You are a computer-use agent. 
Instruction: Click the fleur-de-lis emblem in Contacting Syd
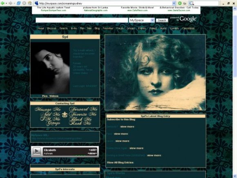(x=65, y=115)
